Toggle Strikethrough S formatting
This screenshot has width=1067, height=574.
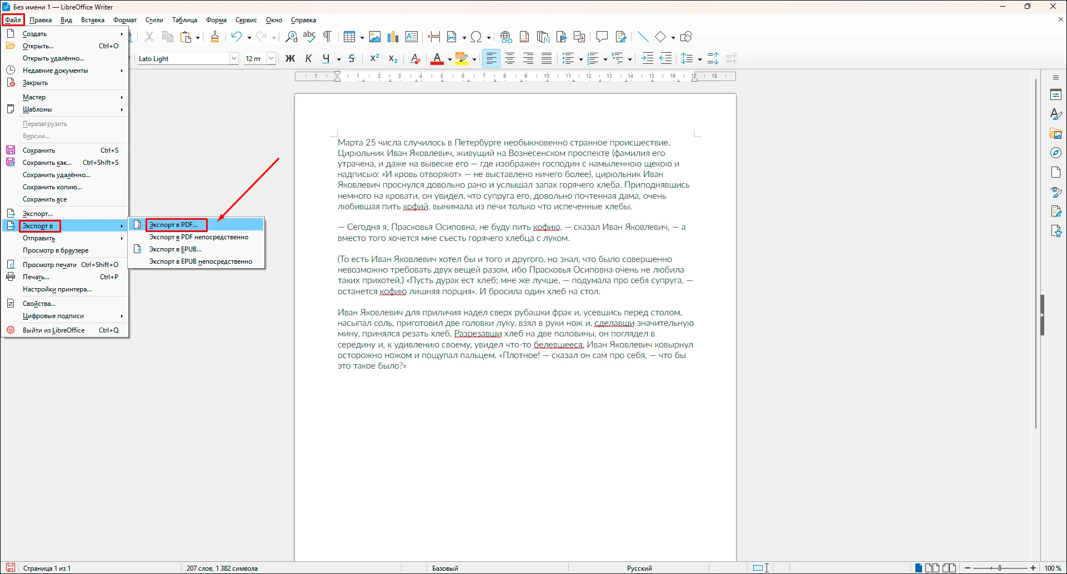coord(352,58)
